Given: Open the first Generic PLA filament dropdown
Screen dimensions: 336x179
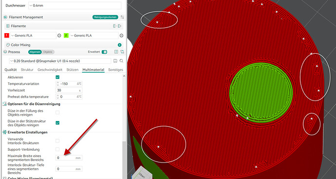Looking at the screenshot, I should (33, 36).
